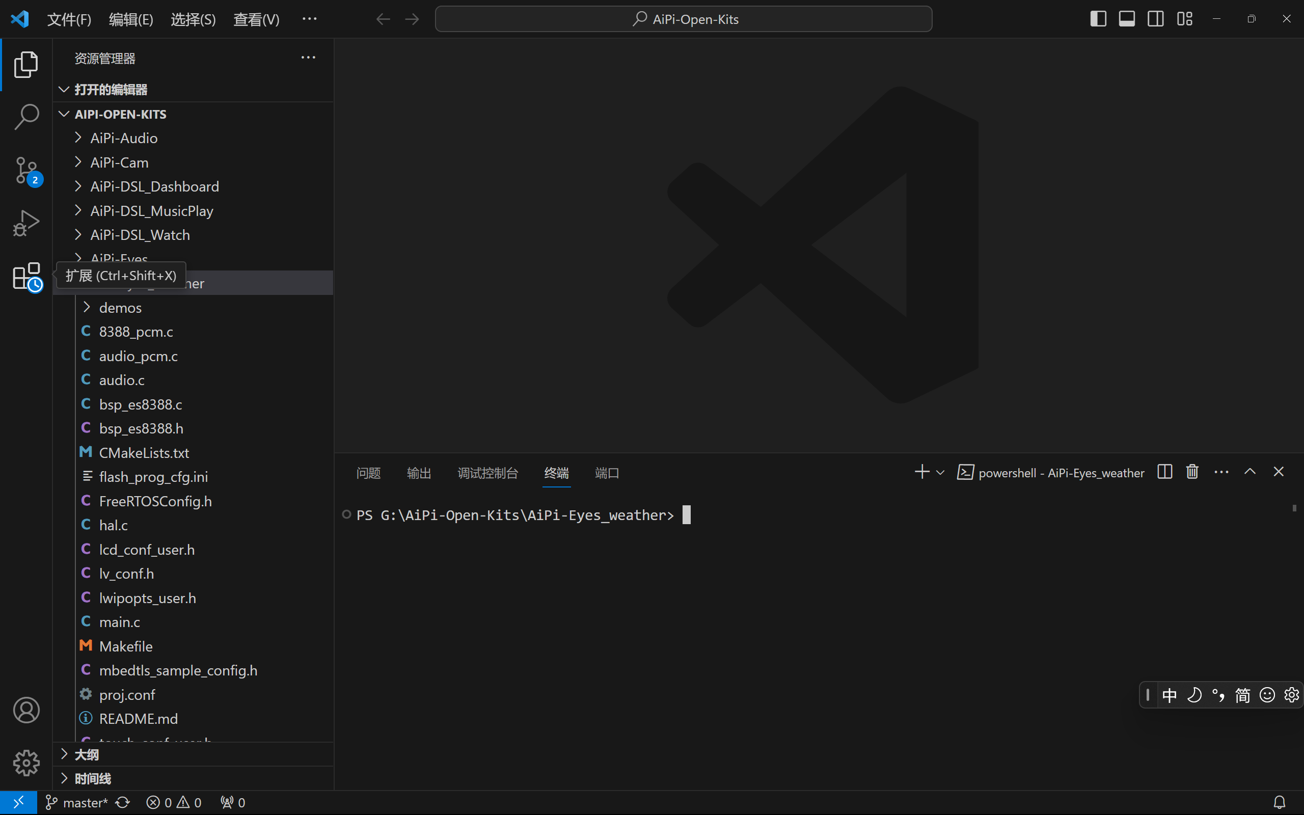Open README.md in explorer
This screenshot has height=815, width=1304.
[194, 719]
